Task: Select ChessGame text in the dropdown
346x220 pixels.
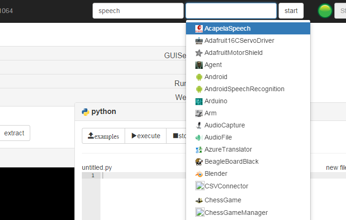Action: tap(223, 200)
